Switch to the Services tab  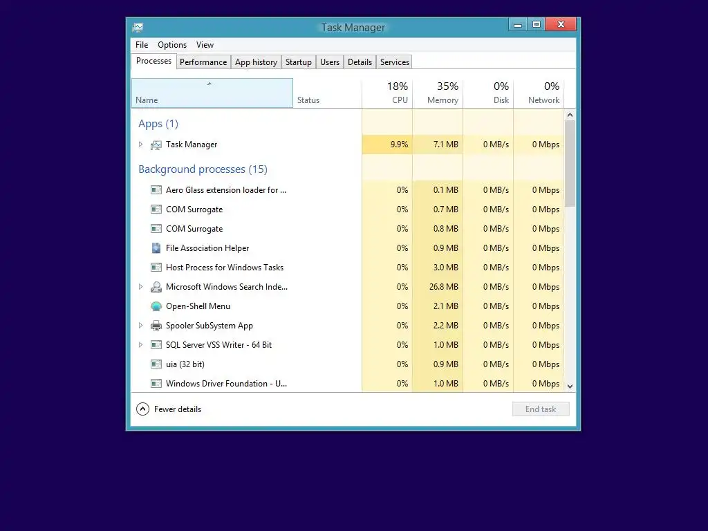click(395, 62)
